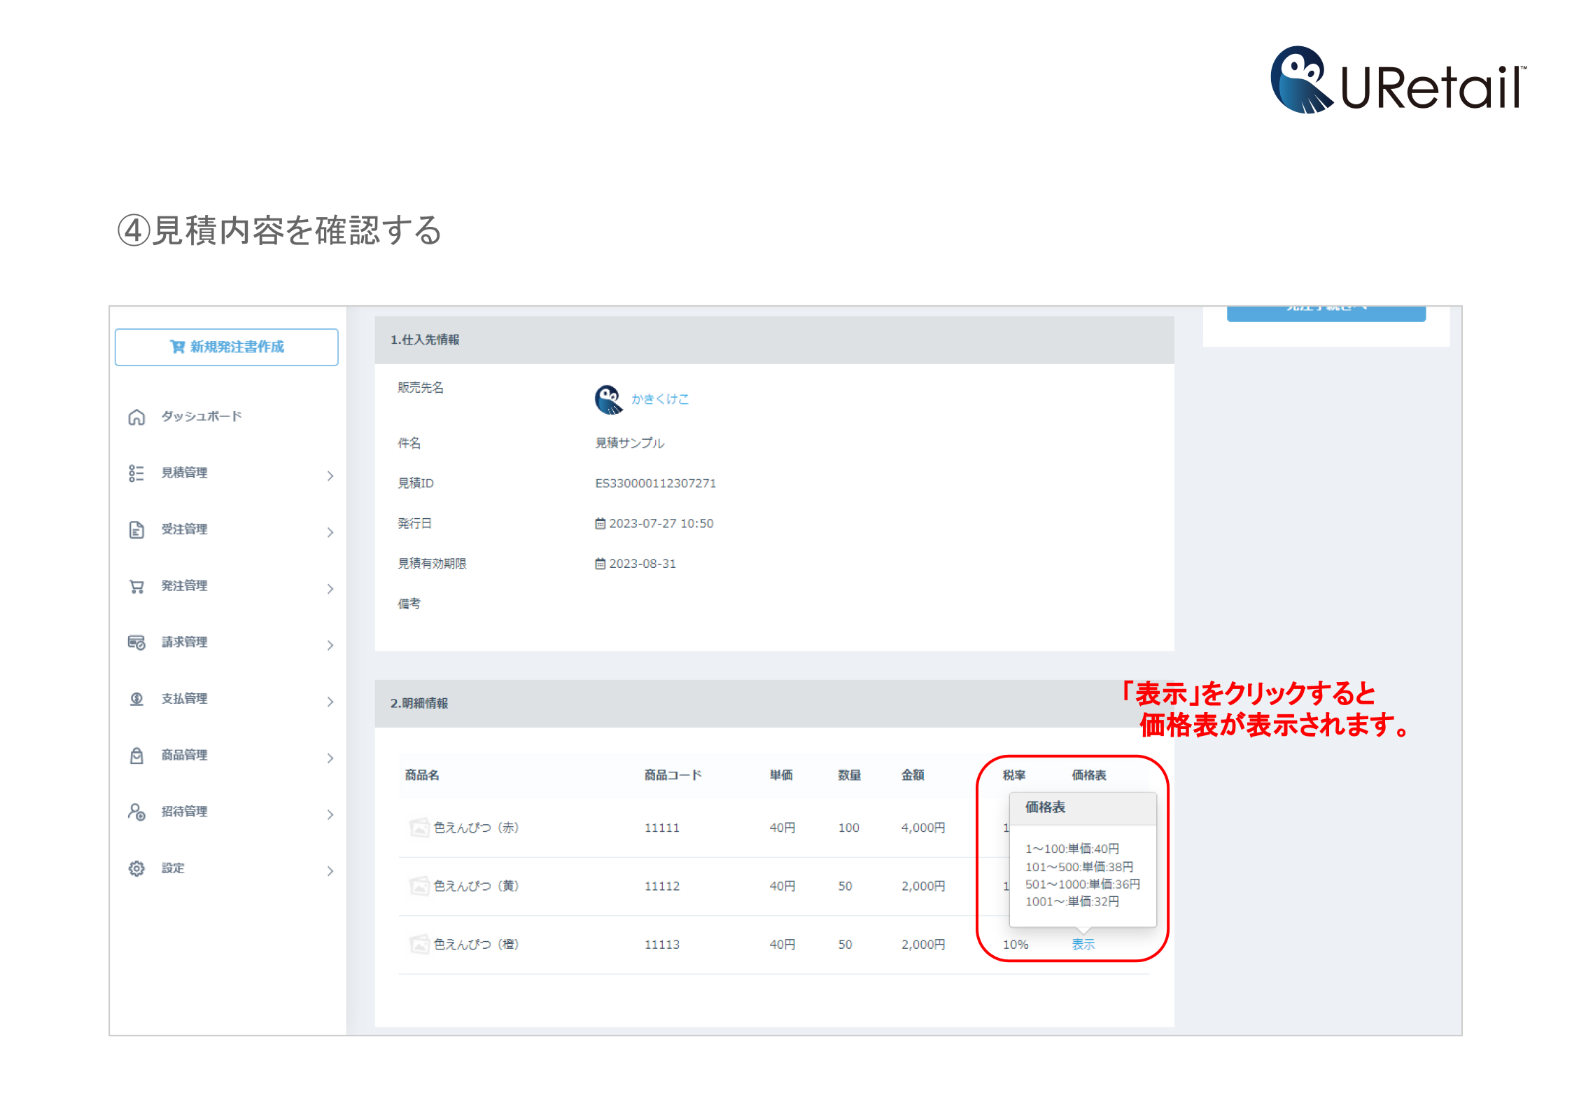
Task: Click the 色えんぴつ (赤) product thumbnail
Action: tap(419, 828)
